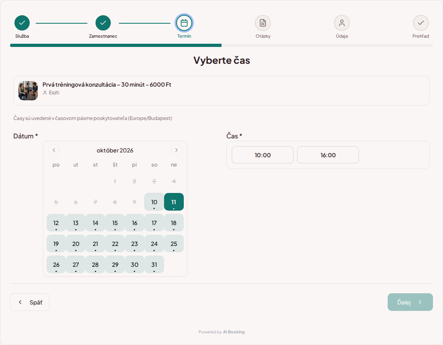Select October 18 in the date picker
This screenshot has width=443, height=345.
pyautogui.click(x=174, y=223)
